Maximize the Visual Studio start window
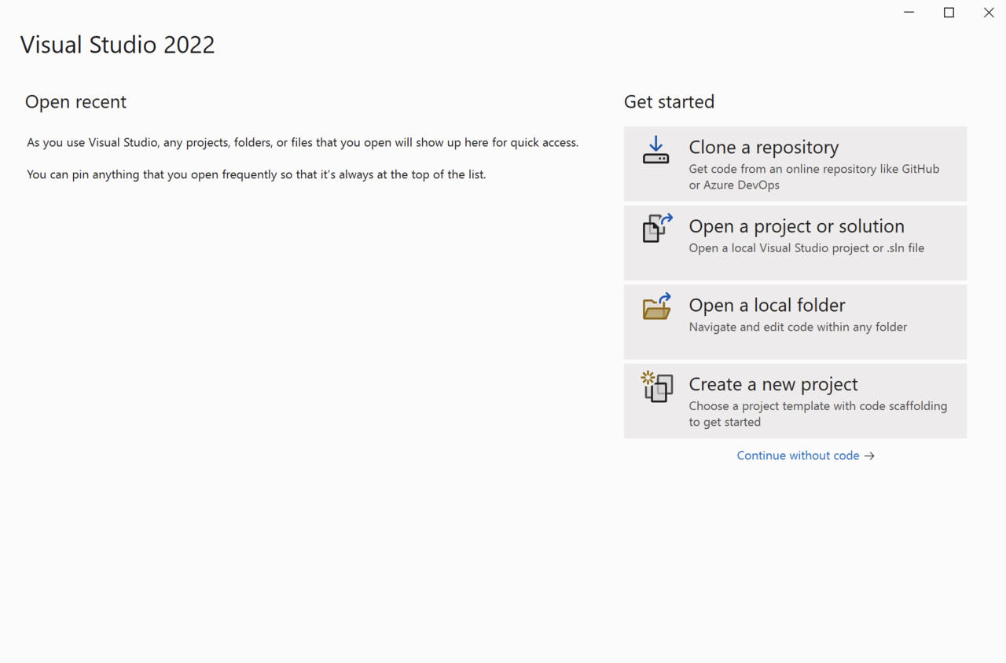Viewport: 1006px width, 663px height. (949, 13)
